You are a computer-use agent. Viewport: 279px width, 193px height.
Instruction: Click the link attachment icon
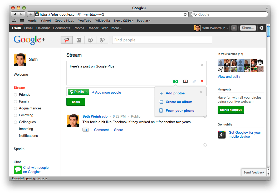(x=194, y=81)
